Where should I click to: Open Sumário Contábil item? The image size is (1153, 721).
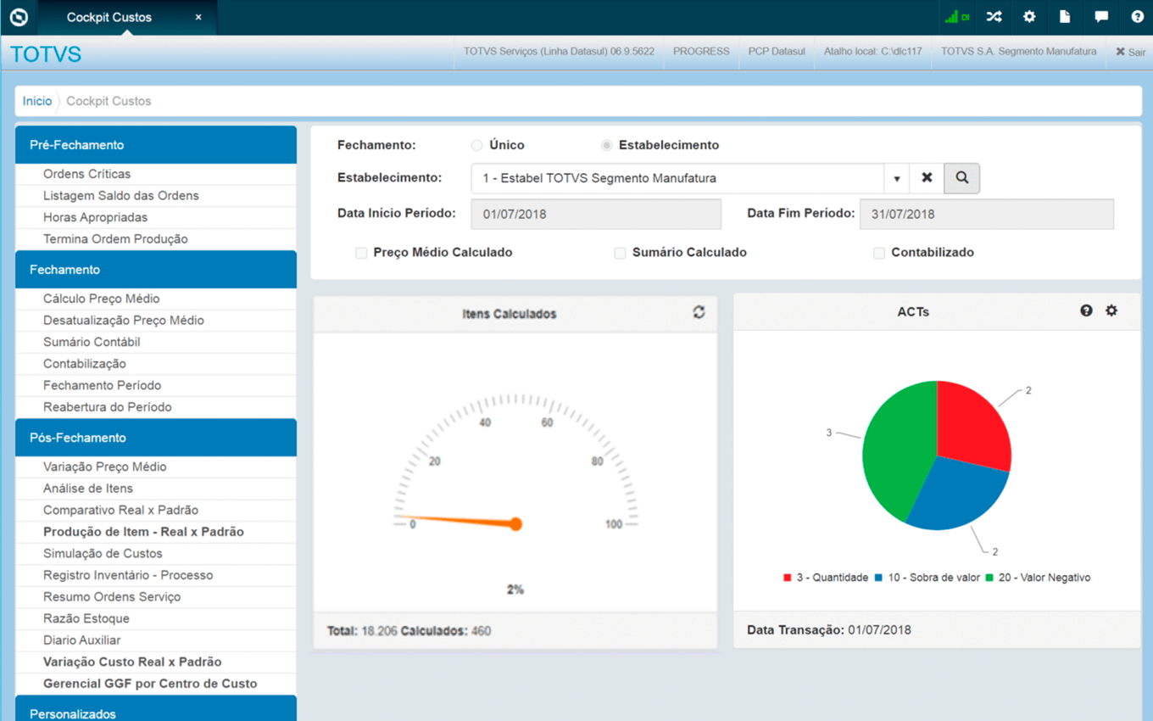pyautogui.click(x=156, y=343)
